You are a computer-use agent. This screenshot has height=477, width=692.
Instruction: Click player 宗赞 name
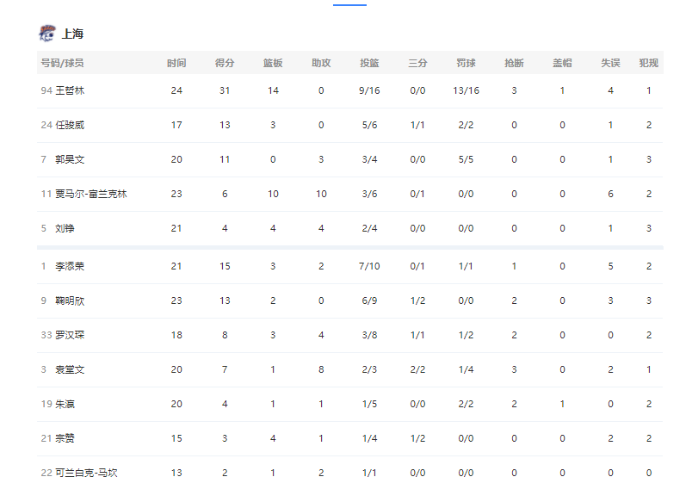pos(65,438)
